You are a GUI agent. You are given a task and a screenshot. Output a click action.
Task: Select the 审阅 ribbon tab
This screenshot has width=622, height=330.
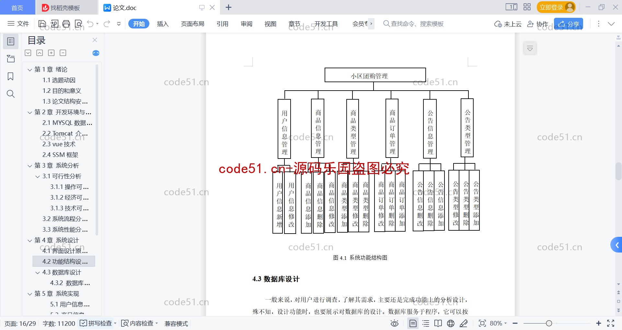click(x=247, y=24)
